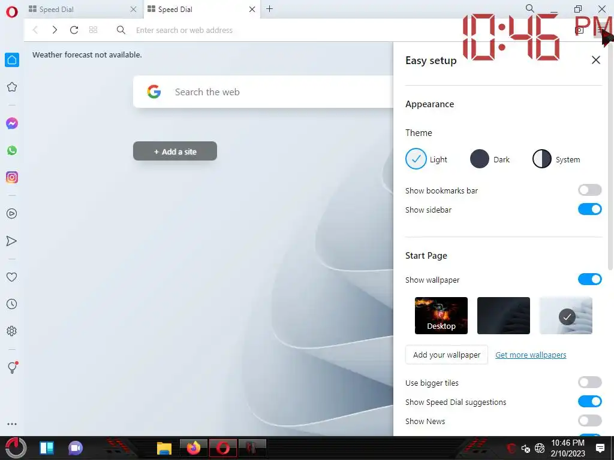Close the first Speed Dial tab

[133, 10]
